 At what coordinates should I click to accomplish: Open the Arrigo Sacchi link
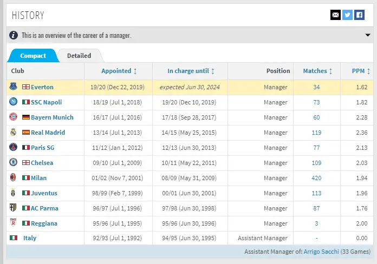click(322, 252)
